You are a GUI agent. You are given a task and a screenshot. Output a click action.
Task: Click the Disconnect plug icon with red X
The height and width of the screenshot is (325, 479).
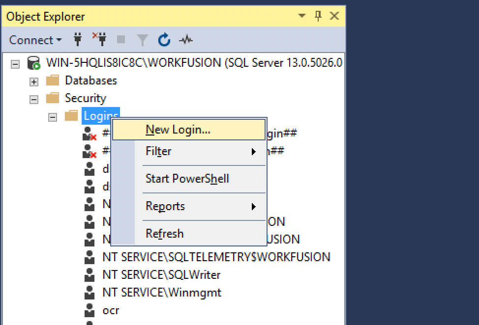click(100, 40)
